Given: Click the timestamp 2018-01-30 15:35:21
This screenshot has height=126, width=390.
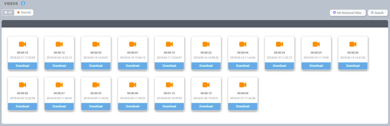Looking at the screenshot, I should [x=206, y=98].
